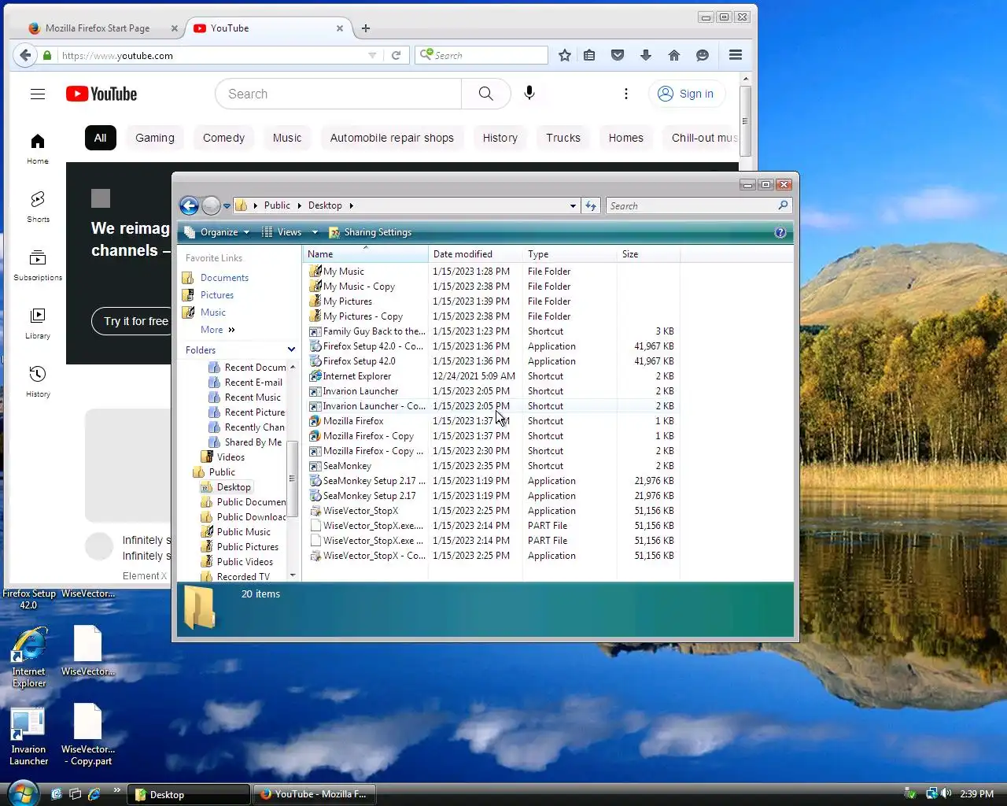Open Firefox Hello chat icon

[703, 55]
